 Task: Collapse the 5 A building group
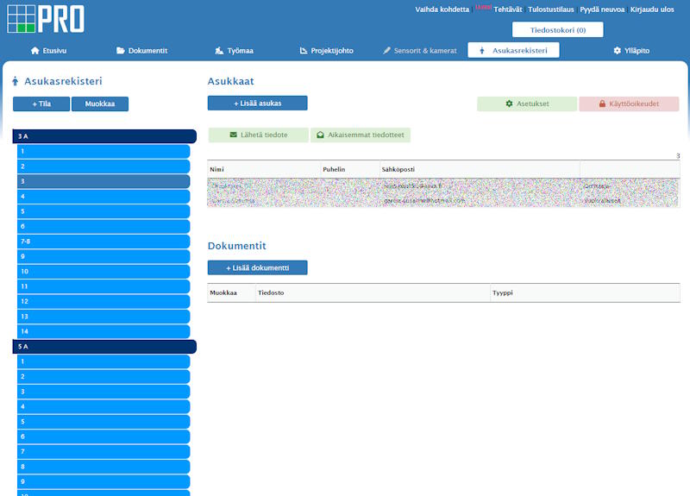(104, 346)
